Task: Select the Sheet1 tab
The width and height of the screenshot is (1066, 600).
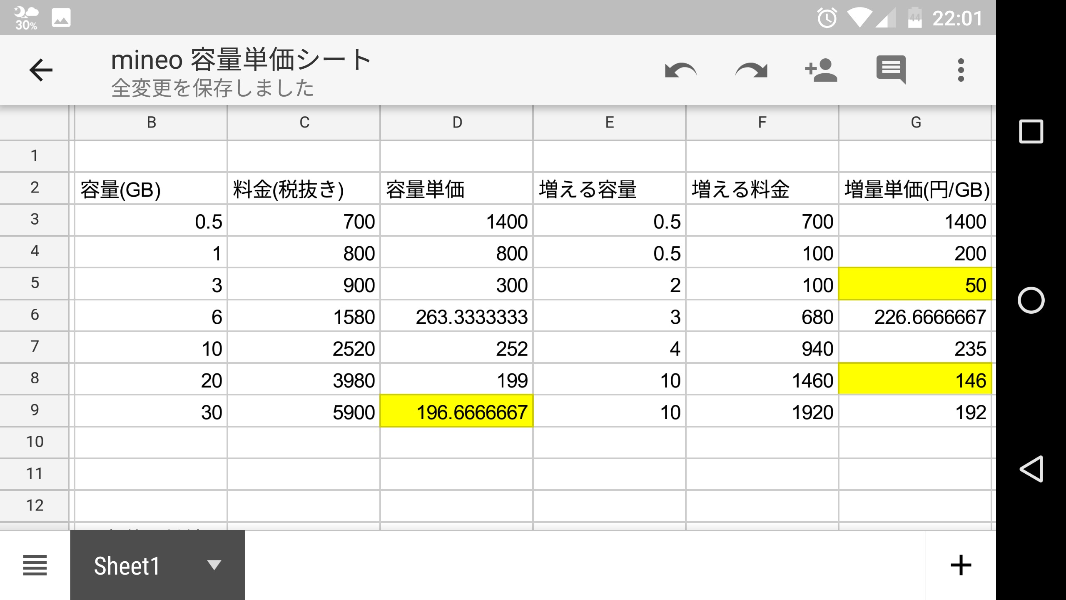Action: [127, 566]
